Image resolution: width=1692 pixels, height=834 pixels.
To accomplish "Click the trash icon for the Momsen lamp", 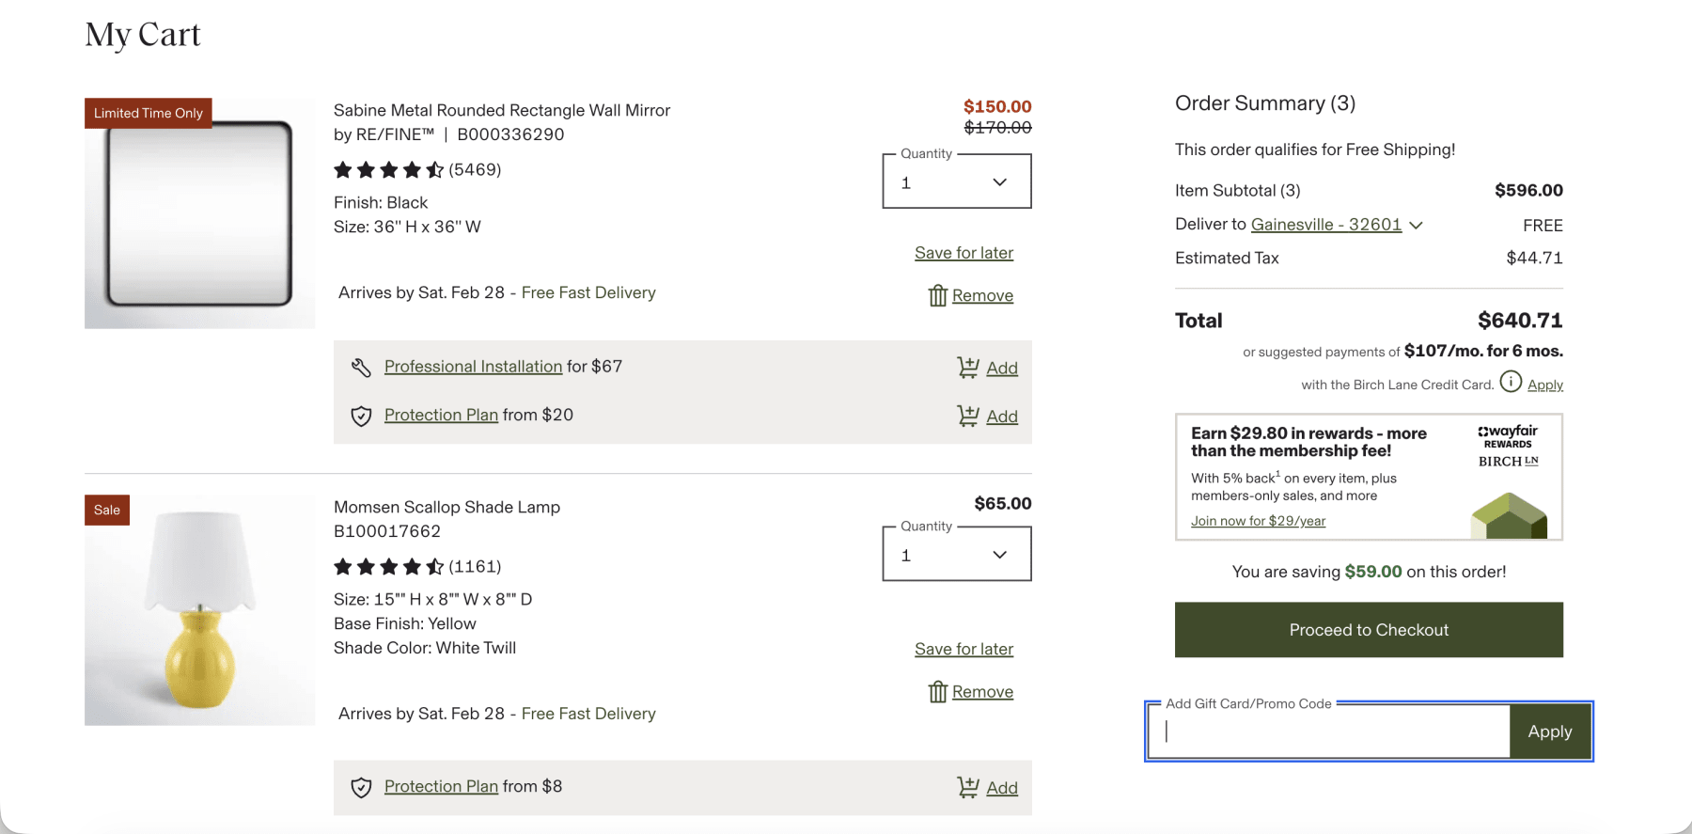I will click(937, 692).
